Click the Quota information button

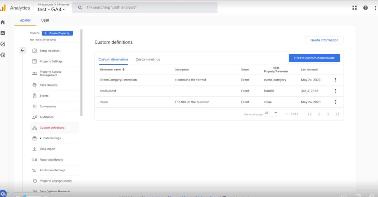click(324, 40)
